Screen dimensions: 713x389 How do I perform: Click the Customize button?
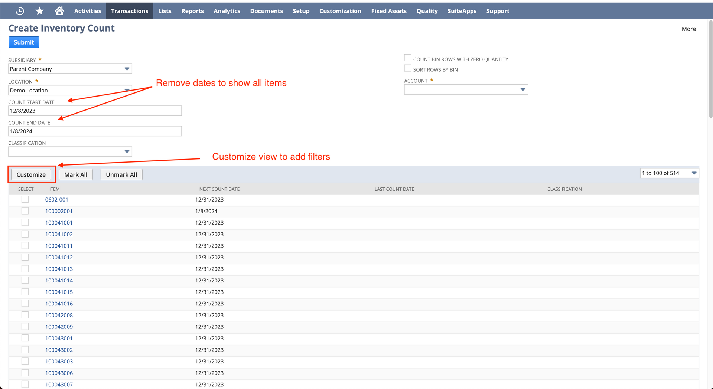coord(31,174)
